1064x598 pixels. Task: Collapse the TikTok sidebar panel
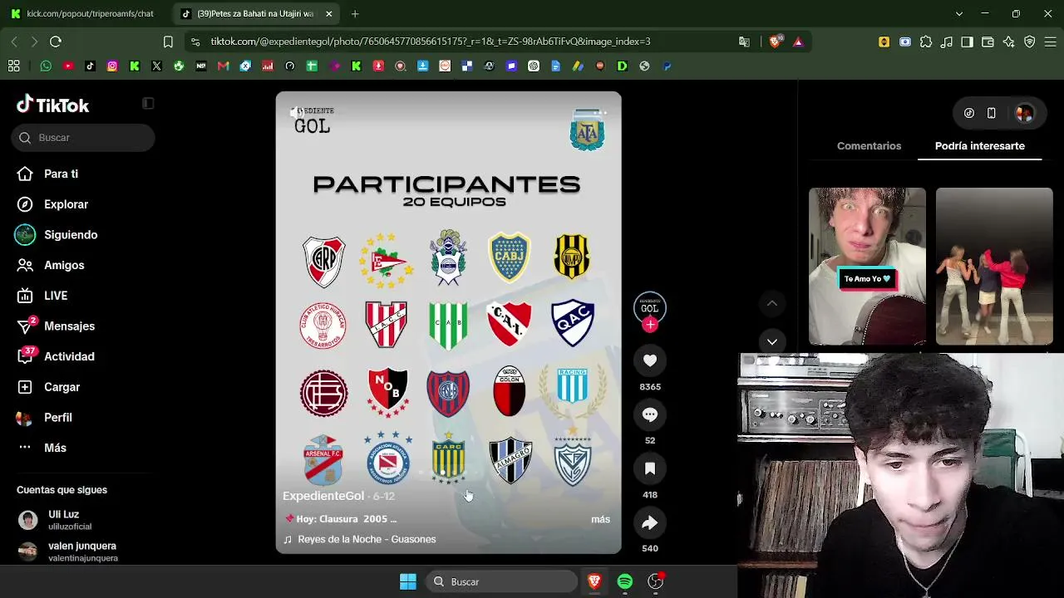[x=148, y=103]
